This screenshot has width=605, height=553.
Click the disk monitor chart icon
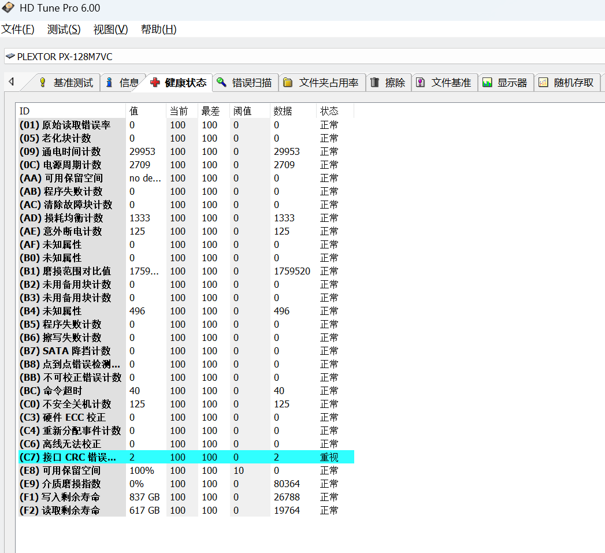coord(487,82)
